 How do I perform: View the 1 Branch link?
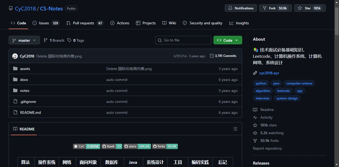[54, 40]
